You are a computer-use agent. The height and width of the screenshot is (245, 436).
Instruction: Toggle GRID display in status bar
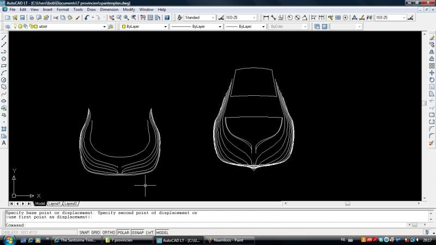click(x=95, y=232)
